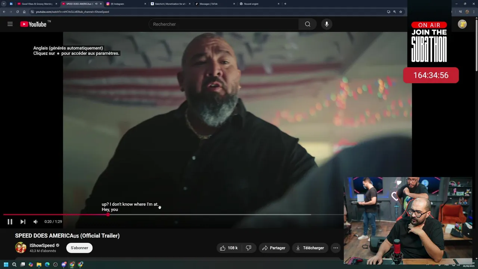This screenshot has width=478, height=269.
Task: Open the browser home page icon
Action: click(24, 12)
